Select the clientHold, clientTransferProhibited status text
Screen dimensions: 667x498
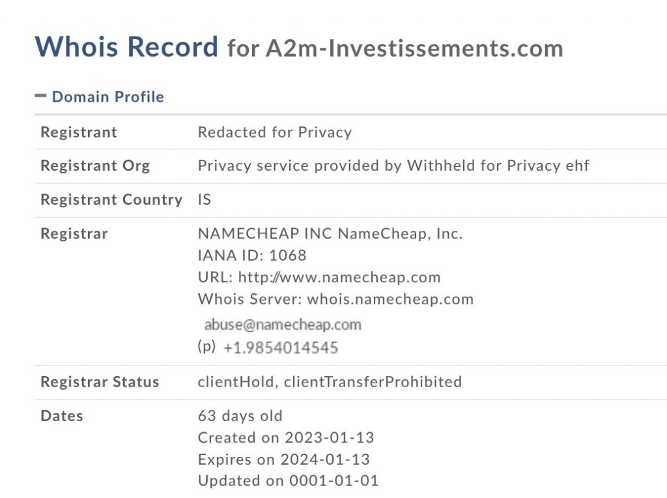pos(330,382)
